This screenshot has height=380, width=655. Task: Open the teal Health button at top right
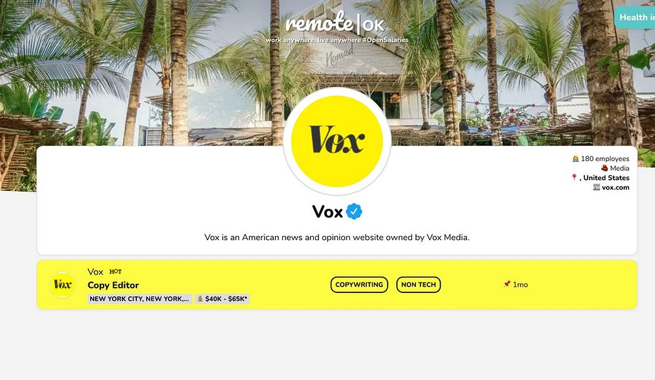click(x=635, y=18)
